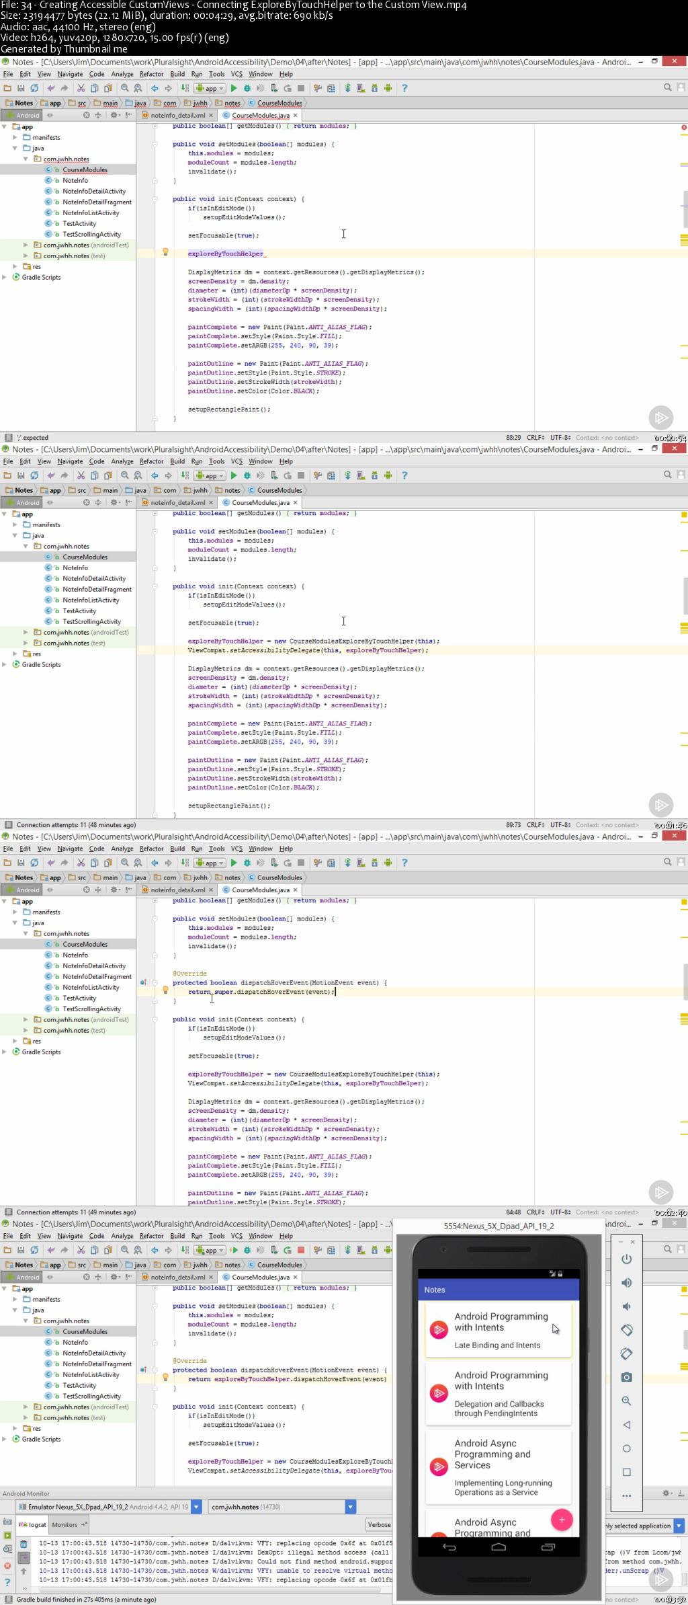Close CourseModules.java tab in 00:01:46 frame
Image resolution: width=688 pixels, height=1605 pixels.
pos(295,503)
